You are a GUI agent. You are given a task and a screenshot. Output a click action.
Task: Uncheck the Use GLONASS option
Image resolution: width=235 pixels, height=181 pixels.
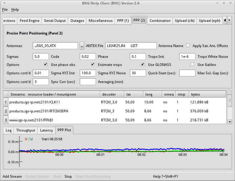[x=143, y=64]
